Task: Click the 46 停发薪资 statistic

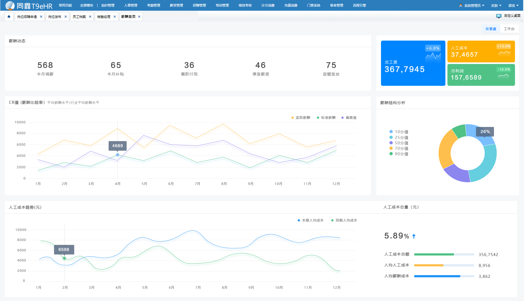Action: pos(261,69)
